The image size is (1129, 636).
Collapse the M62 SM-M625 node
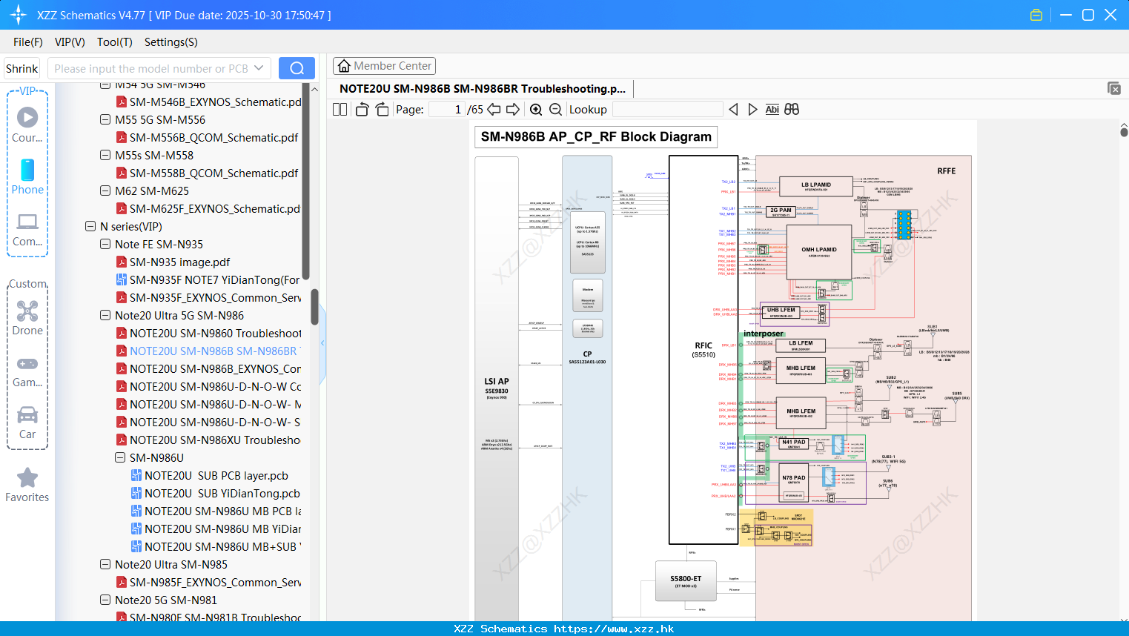(x=105, y=191)
